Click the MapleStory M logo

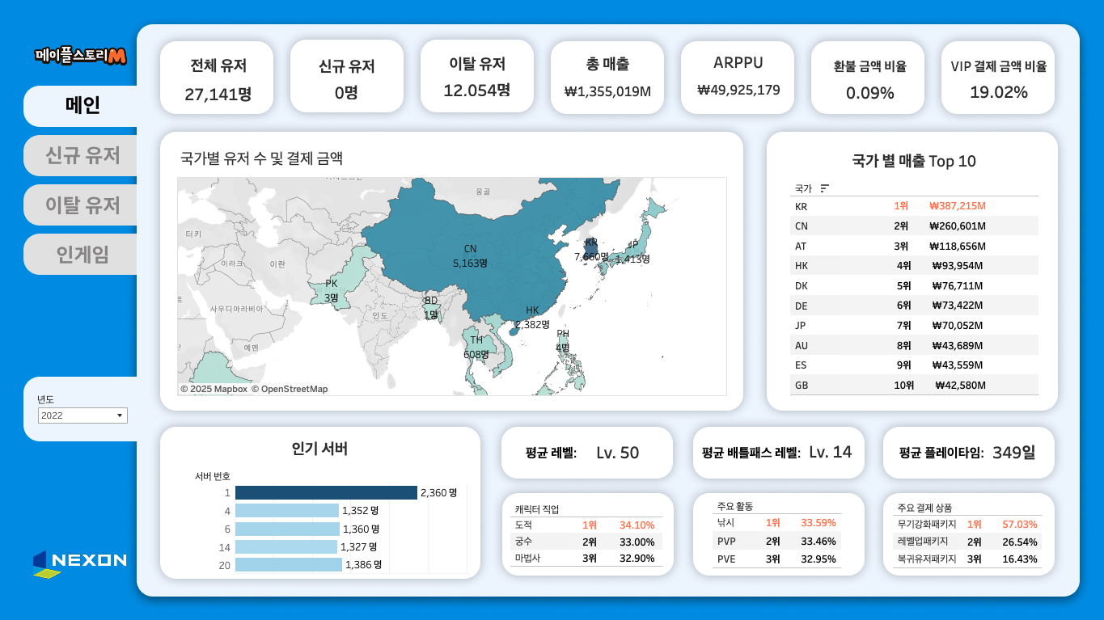coord(81,55)
